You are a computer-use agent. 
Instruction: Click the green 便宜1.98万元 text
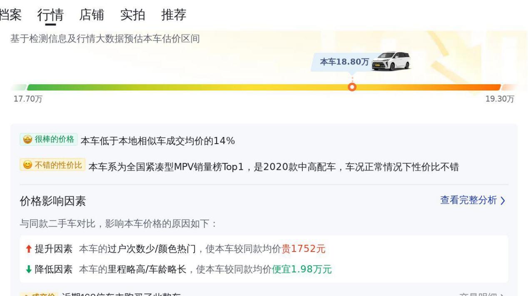(302, 269)
